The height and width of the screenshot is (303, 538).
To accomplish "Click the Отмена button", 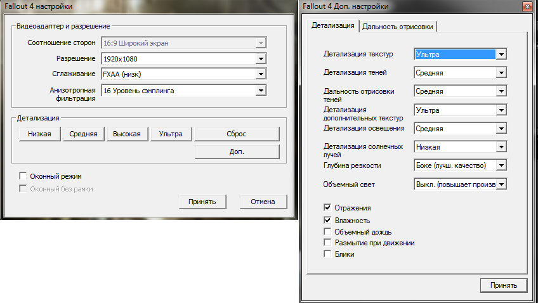I will tap(263, 202).
